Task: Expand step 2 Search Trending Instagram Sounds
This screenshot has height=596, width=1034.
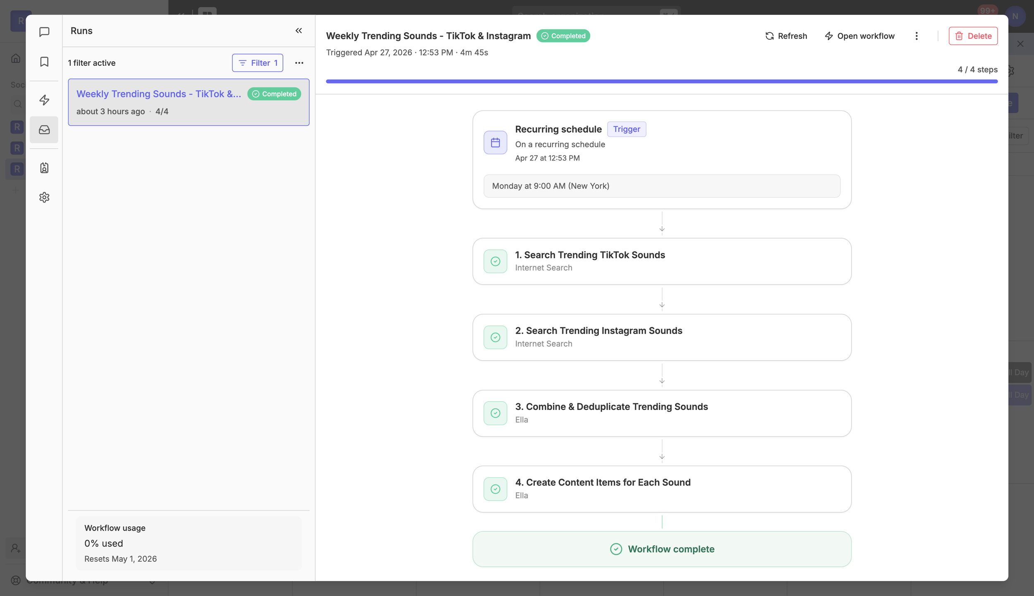Action: (x=662, y=337)
